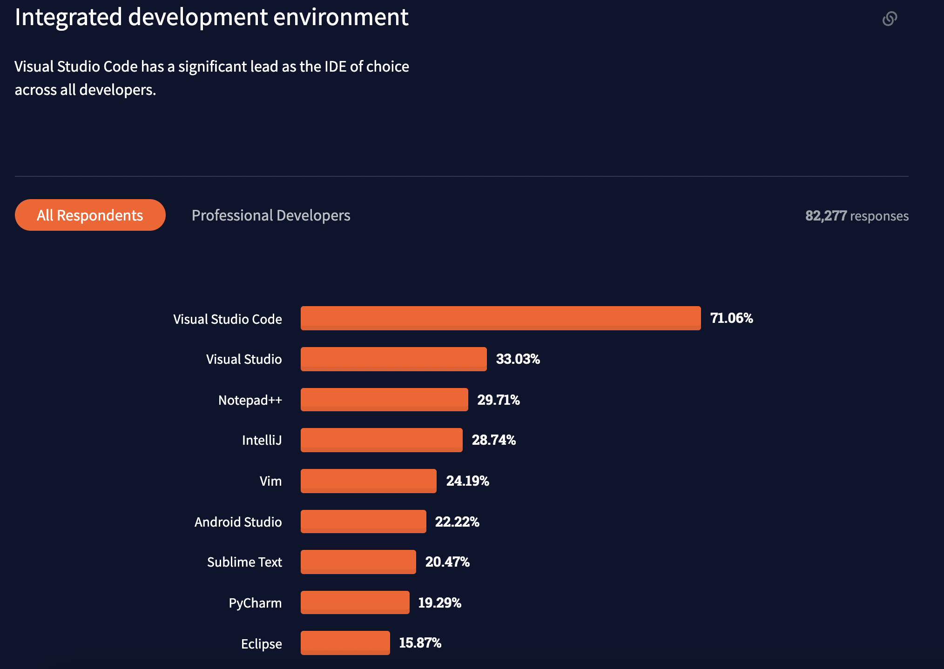Click the 'Integrated development environment' heading
The height and width of the screenshot is (669, 944).
point(211,18)
